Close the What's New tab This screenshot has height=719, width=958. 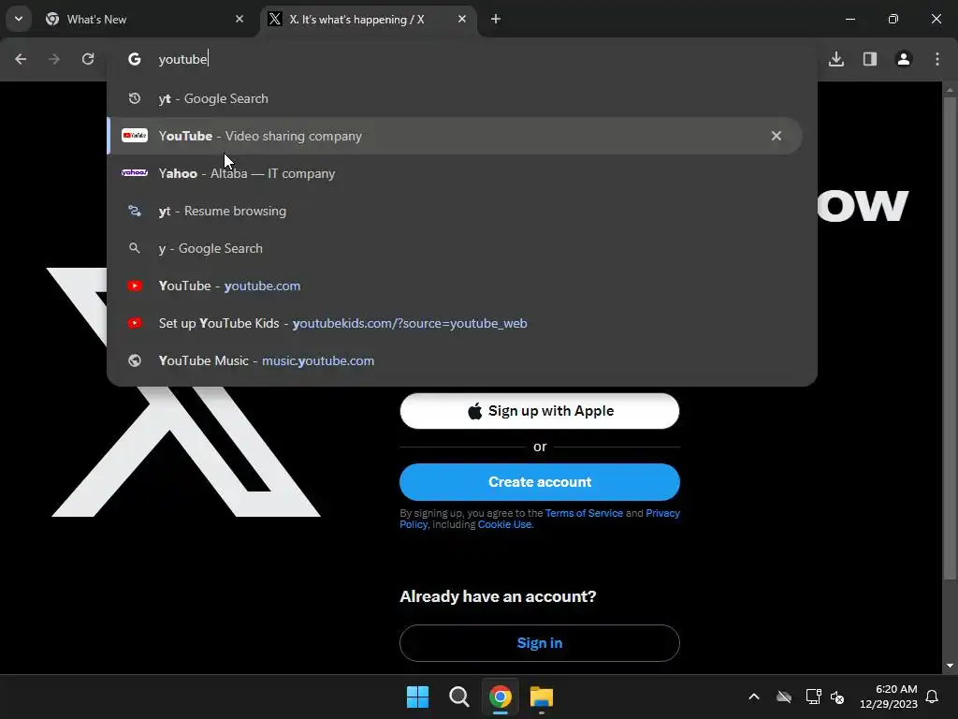[x=239, y=19]
